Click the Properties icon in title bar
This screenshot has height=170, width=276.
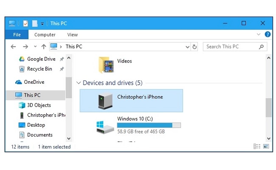point(25,23)
